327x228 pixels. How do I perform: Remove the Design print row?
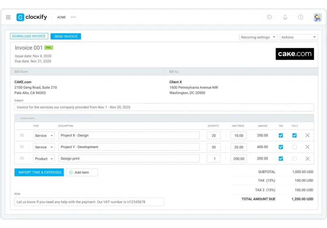[x=308, y=159]
